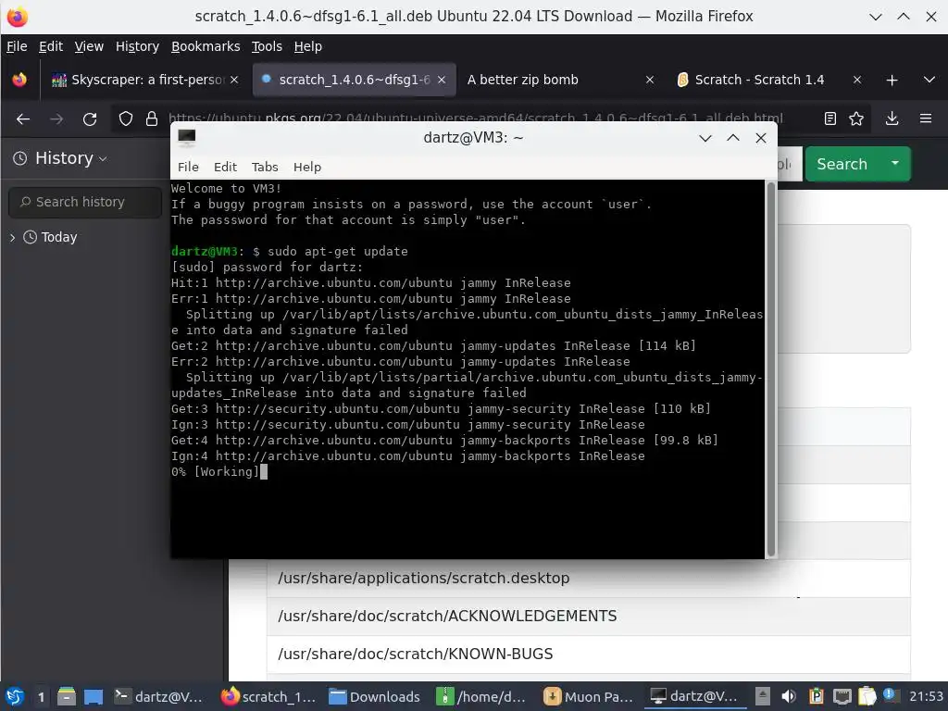Click the update notifier tray icon

pos(890,695)
